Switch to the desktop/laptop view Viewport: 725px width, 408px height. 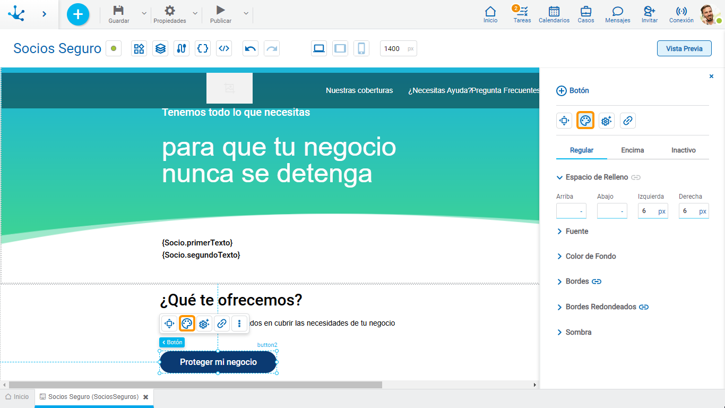pos(319,48)
